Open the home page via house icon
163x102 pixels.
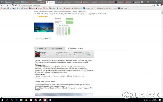16,5
